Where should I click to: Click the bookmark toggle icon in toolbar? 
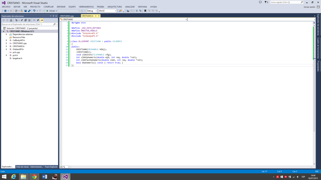[145, 11]
